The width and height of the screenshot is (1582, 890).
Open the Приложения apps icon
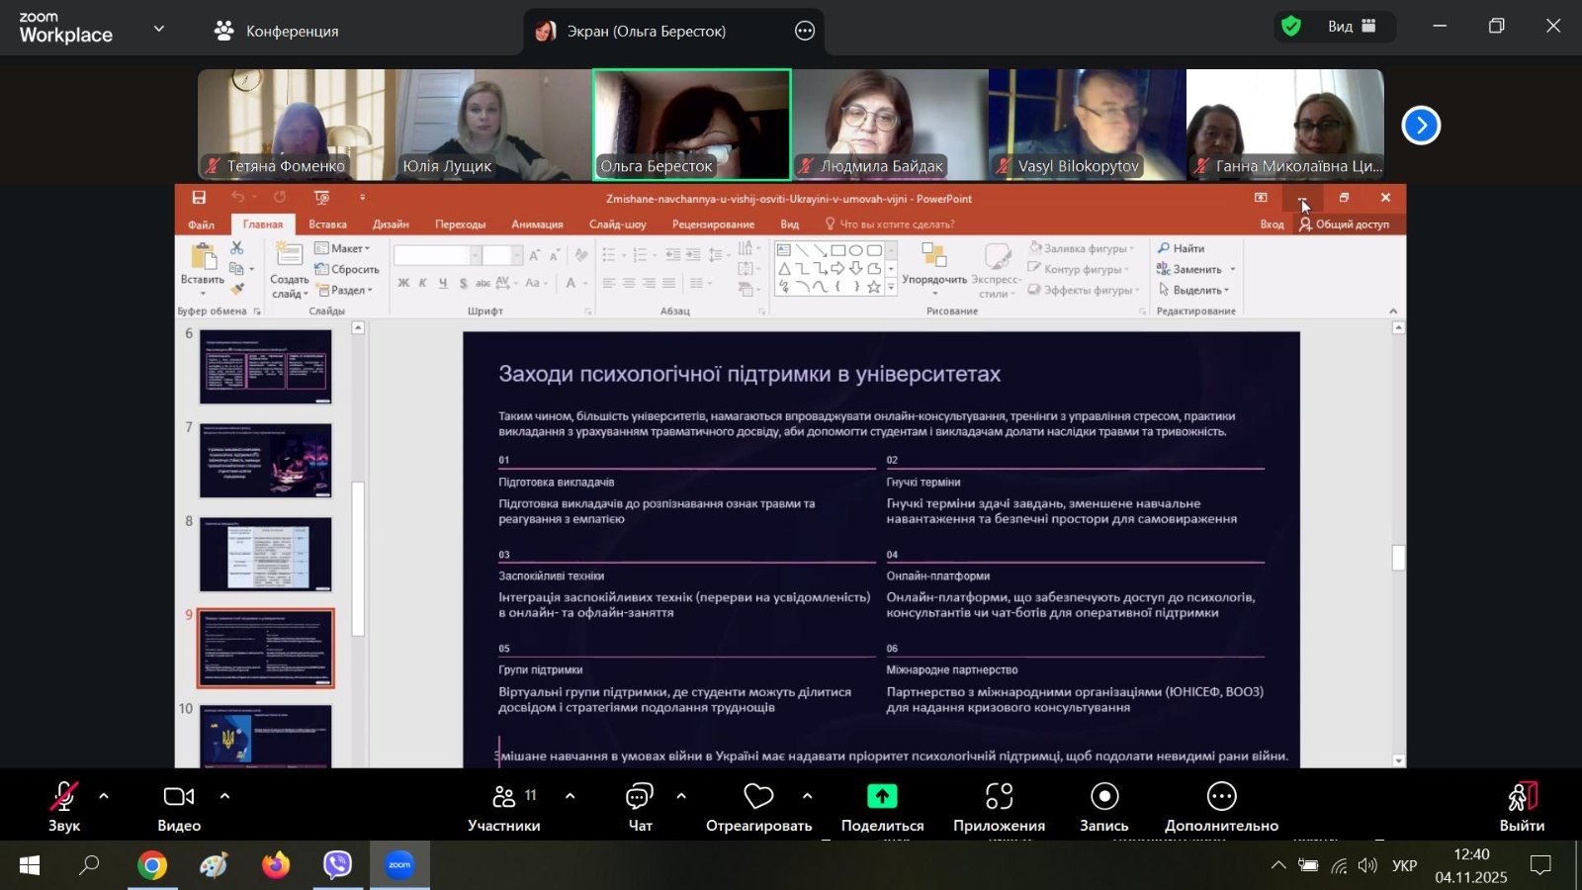pyautogui.click(x=999, y=798)
